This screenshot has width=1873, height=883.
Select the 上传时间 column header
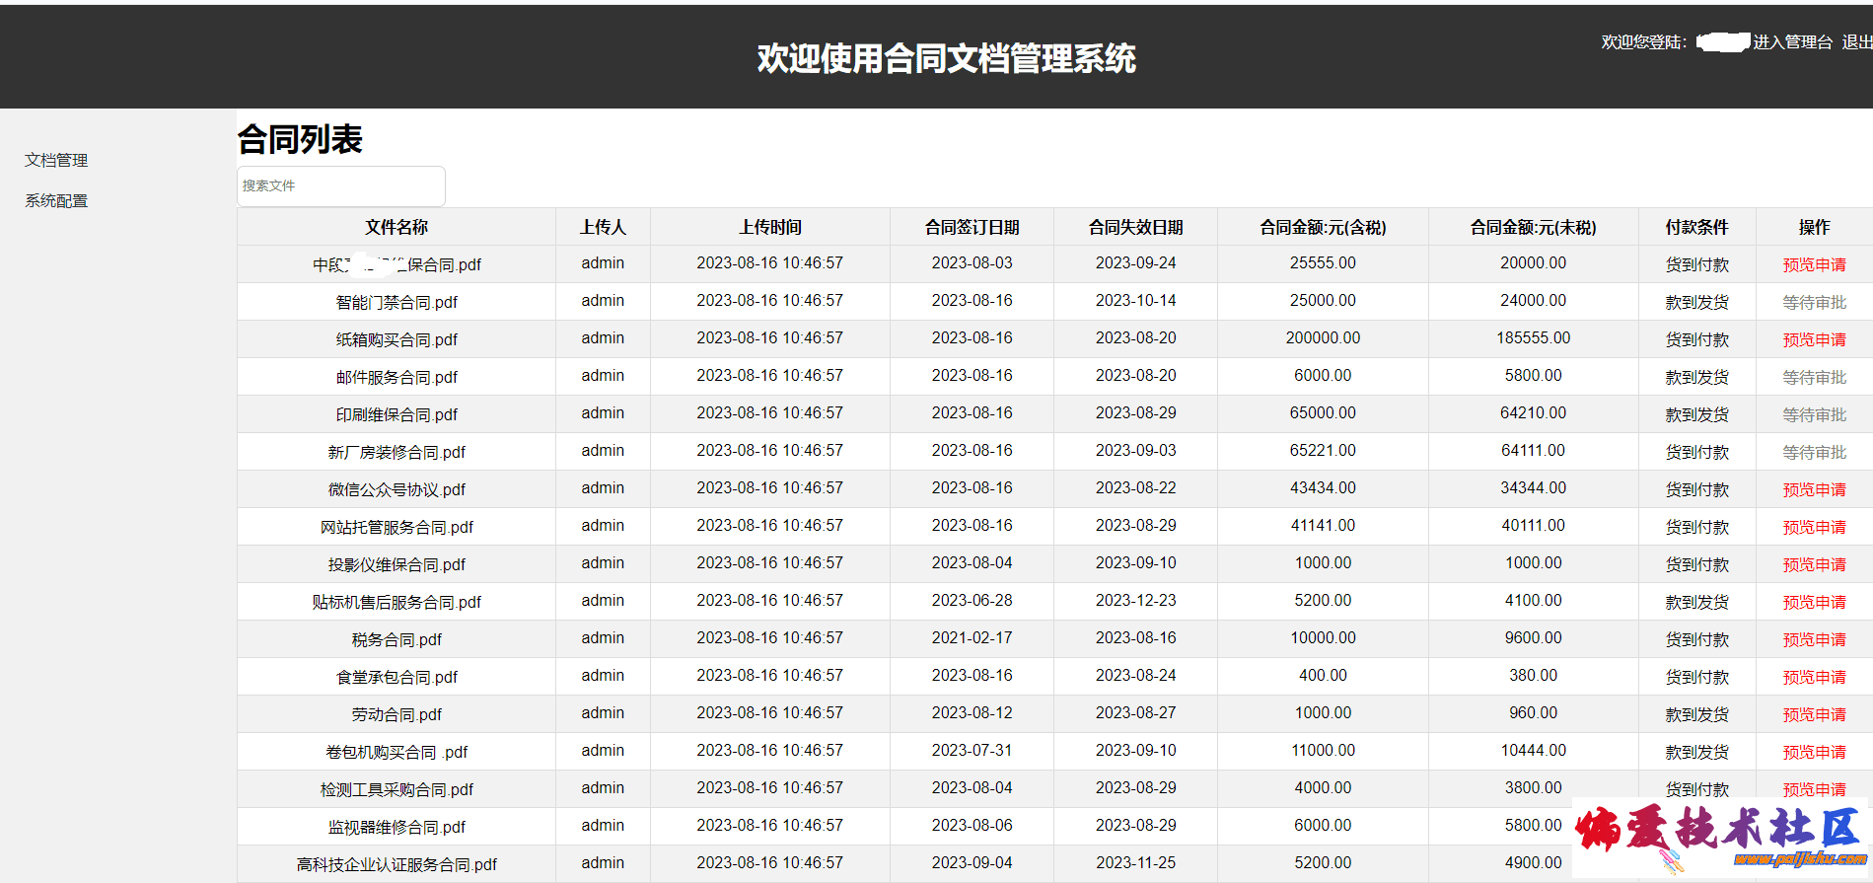click(x=769, y=227)
